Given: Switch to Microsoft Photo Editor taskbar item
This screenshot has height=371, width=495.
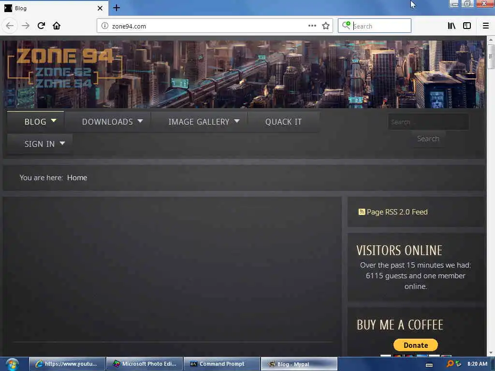Looking at the screenshot, I should (x=145, y=364).
